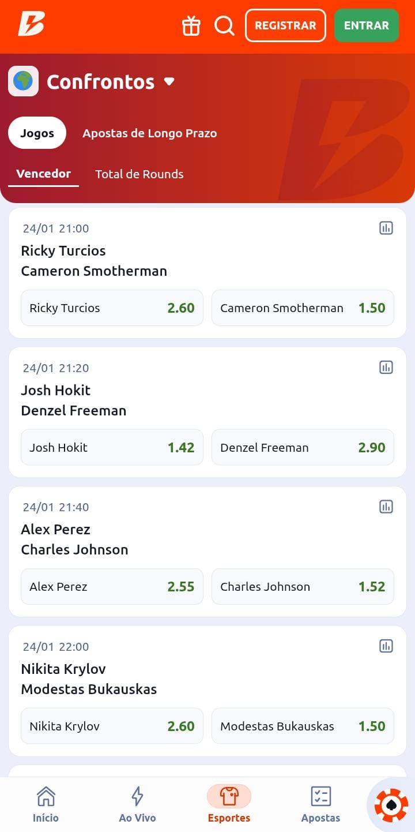Screen dimensions: 415x832
Task: Click the search magnifier icon
Action: [x=224, y=25]
